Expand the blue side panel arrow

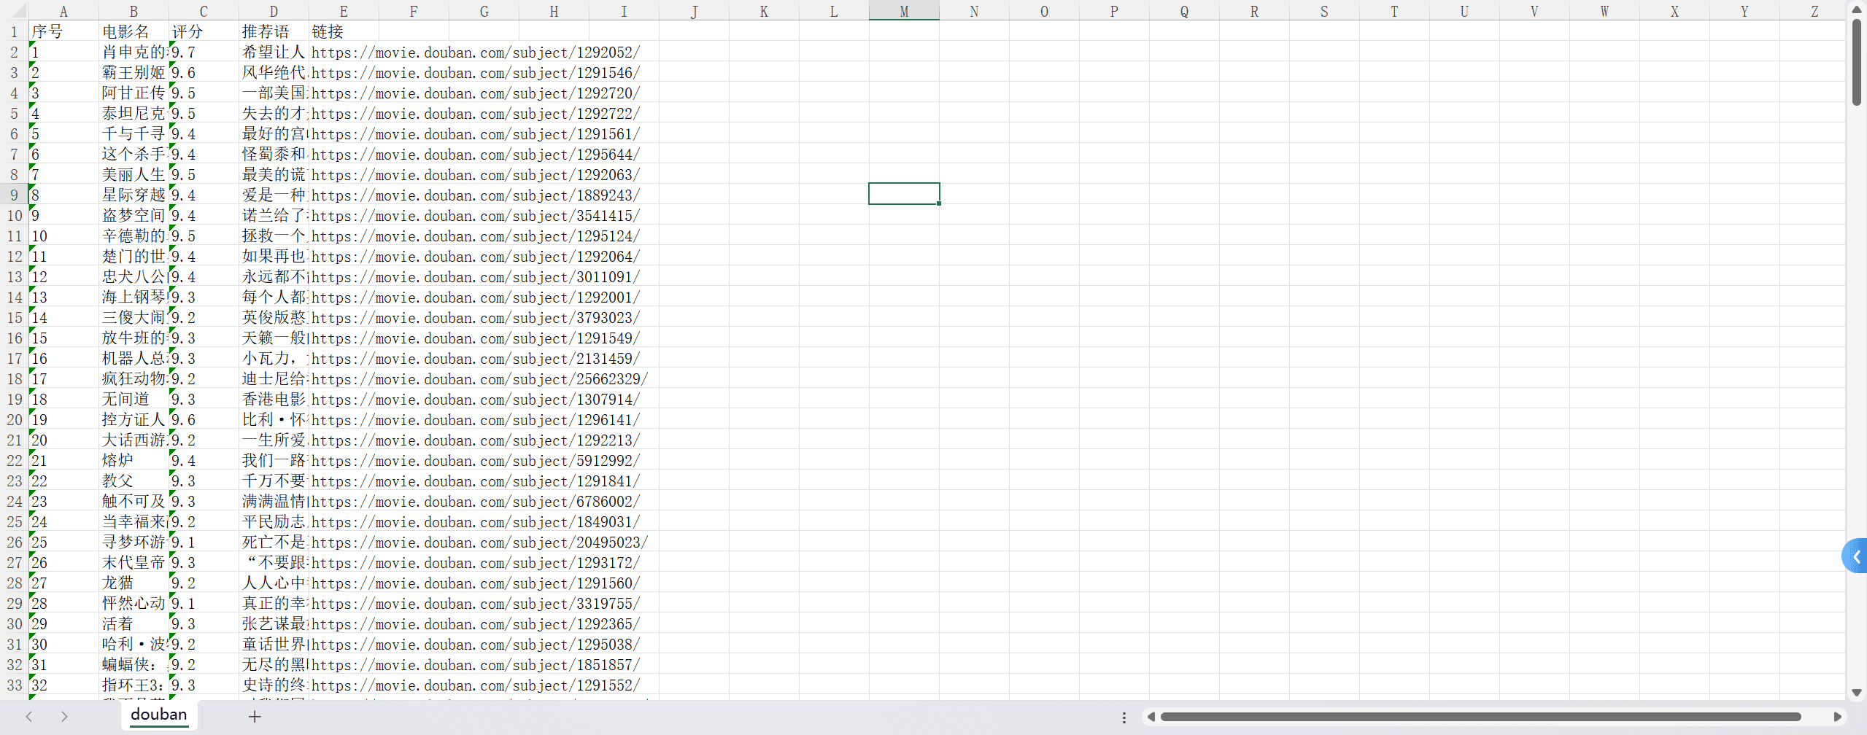pyautogui.click(x=1855, y=556)
